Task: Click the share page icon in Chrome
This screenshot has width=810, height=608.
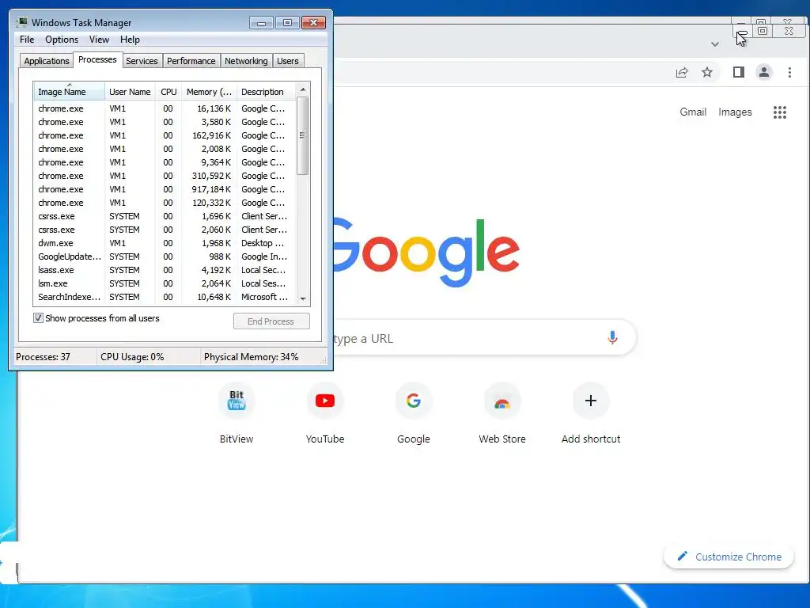Action: (x=682, y=72)
